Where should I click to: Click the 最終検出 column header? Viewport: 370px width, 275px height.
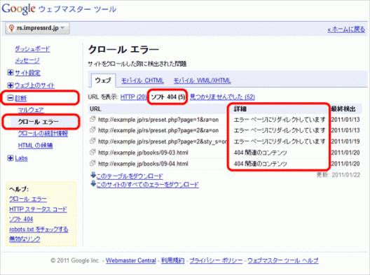coord(343,109)
